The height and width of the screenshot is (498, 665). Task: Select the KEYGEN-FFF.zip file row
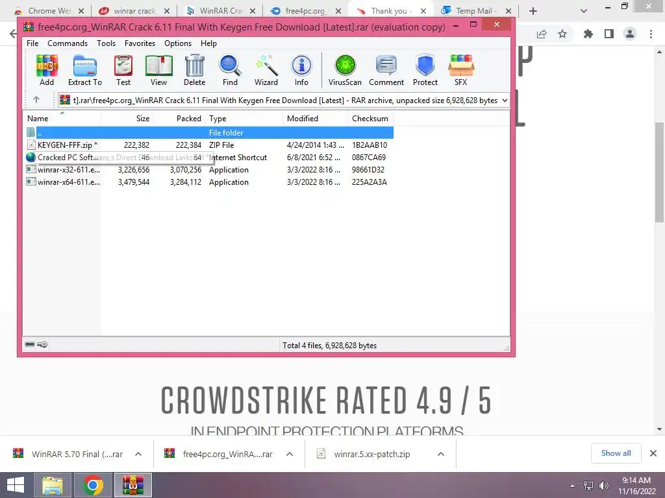click(208, 145)
